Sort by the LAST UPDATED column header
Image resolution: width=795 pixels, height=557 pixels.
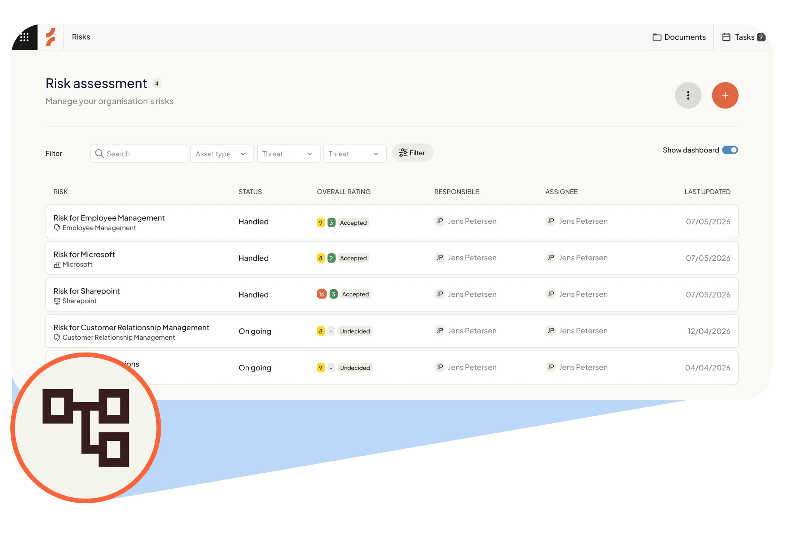(707, 192)
